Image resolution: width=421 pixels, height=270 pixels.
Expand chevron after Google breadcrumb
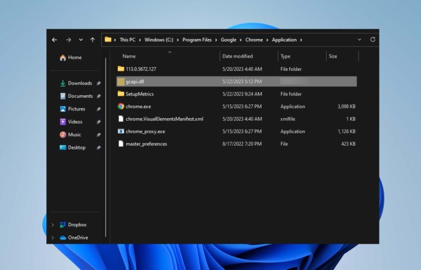click(241, 40)
